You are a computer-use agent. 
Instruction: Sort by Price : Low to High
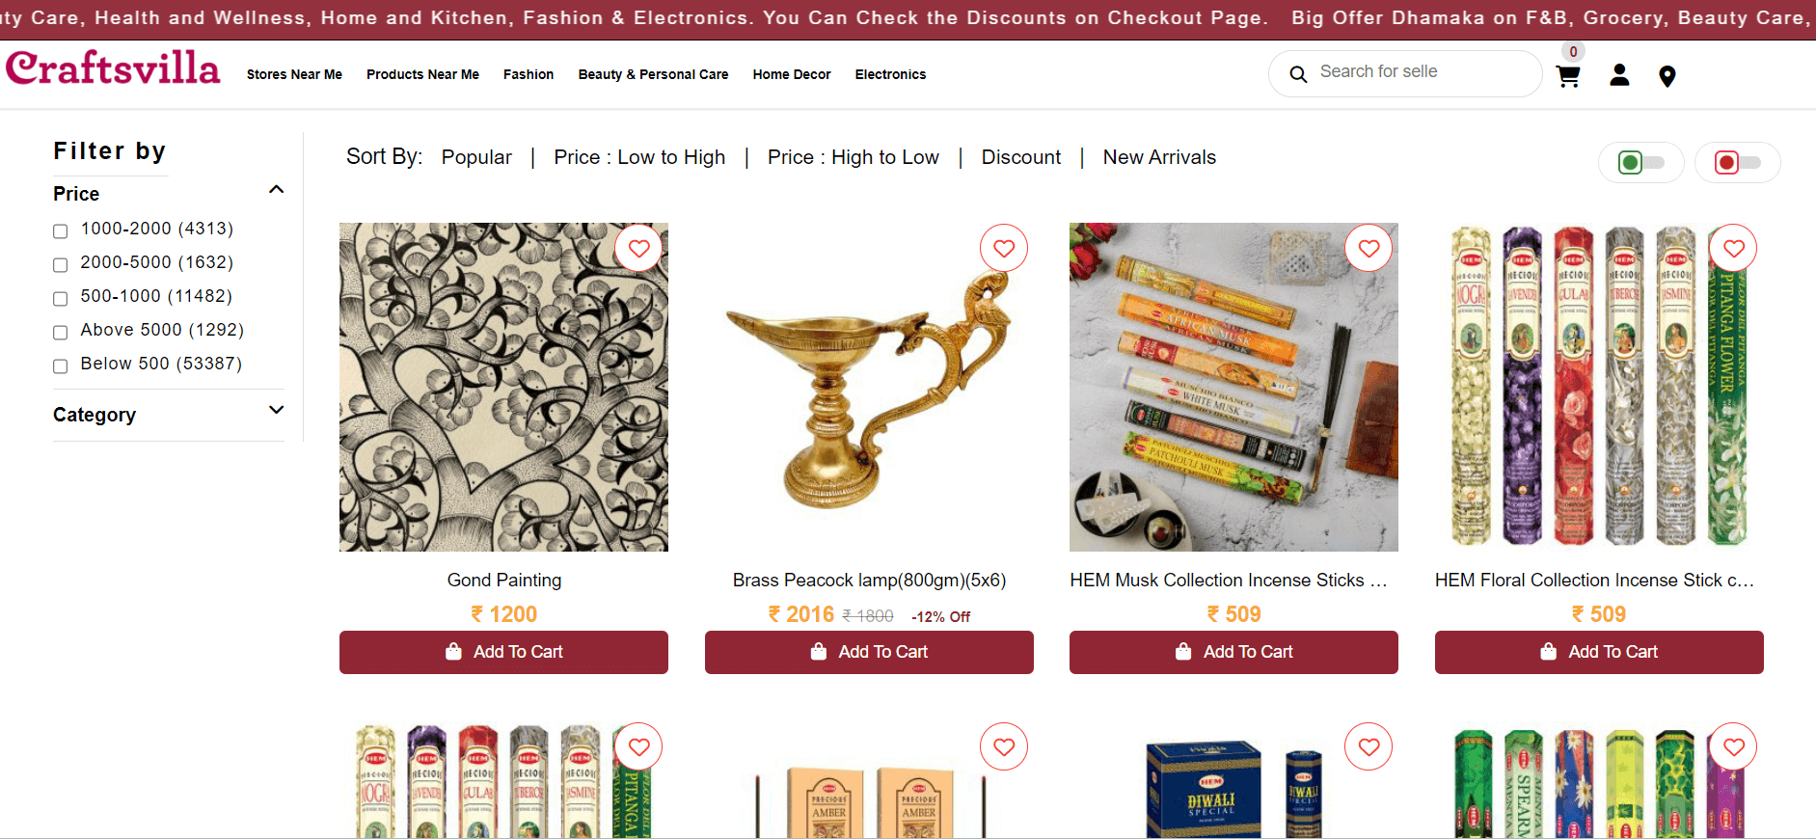point(639,157)
